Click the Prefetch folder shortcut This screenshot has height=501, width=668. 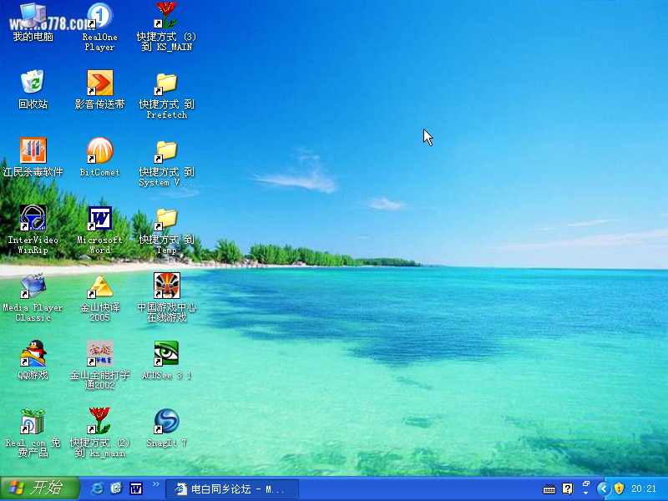(166, 83)
